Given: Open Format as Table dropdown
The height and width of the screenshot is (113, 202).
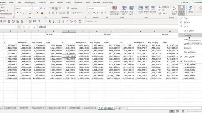Looking at the screenshot, I should tap(124, 11).
